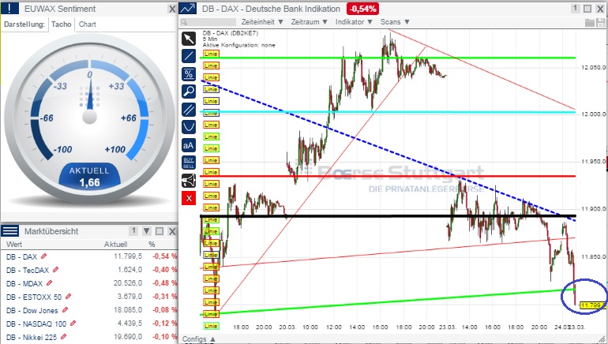Select the arrow pointer tool

(x=189, y=39)
